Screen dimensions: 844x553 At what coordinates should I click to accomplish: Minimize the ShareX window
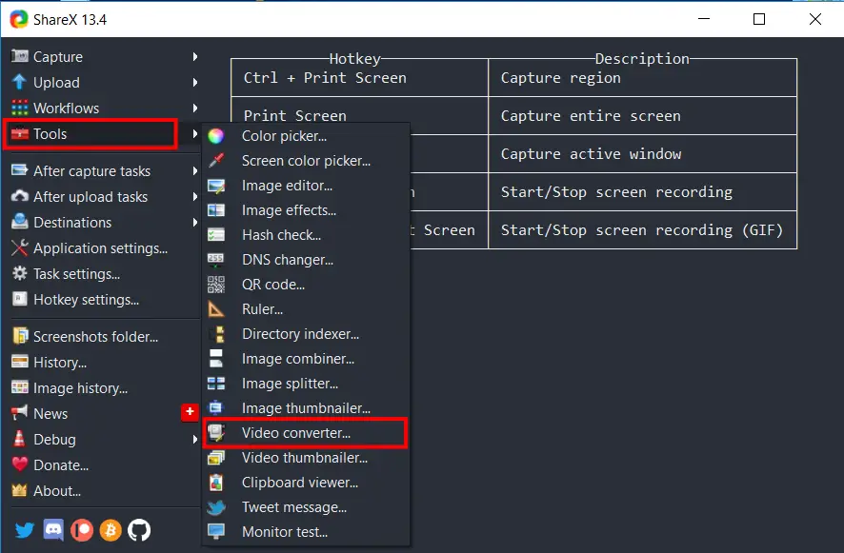click(704, 19)
